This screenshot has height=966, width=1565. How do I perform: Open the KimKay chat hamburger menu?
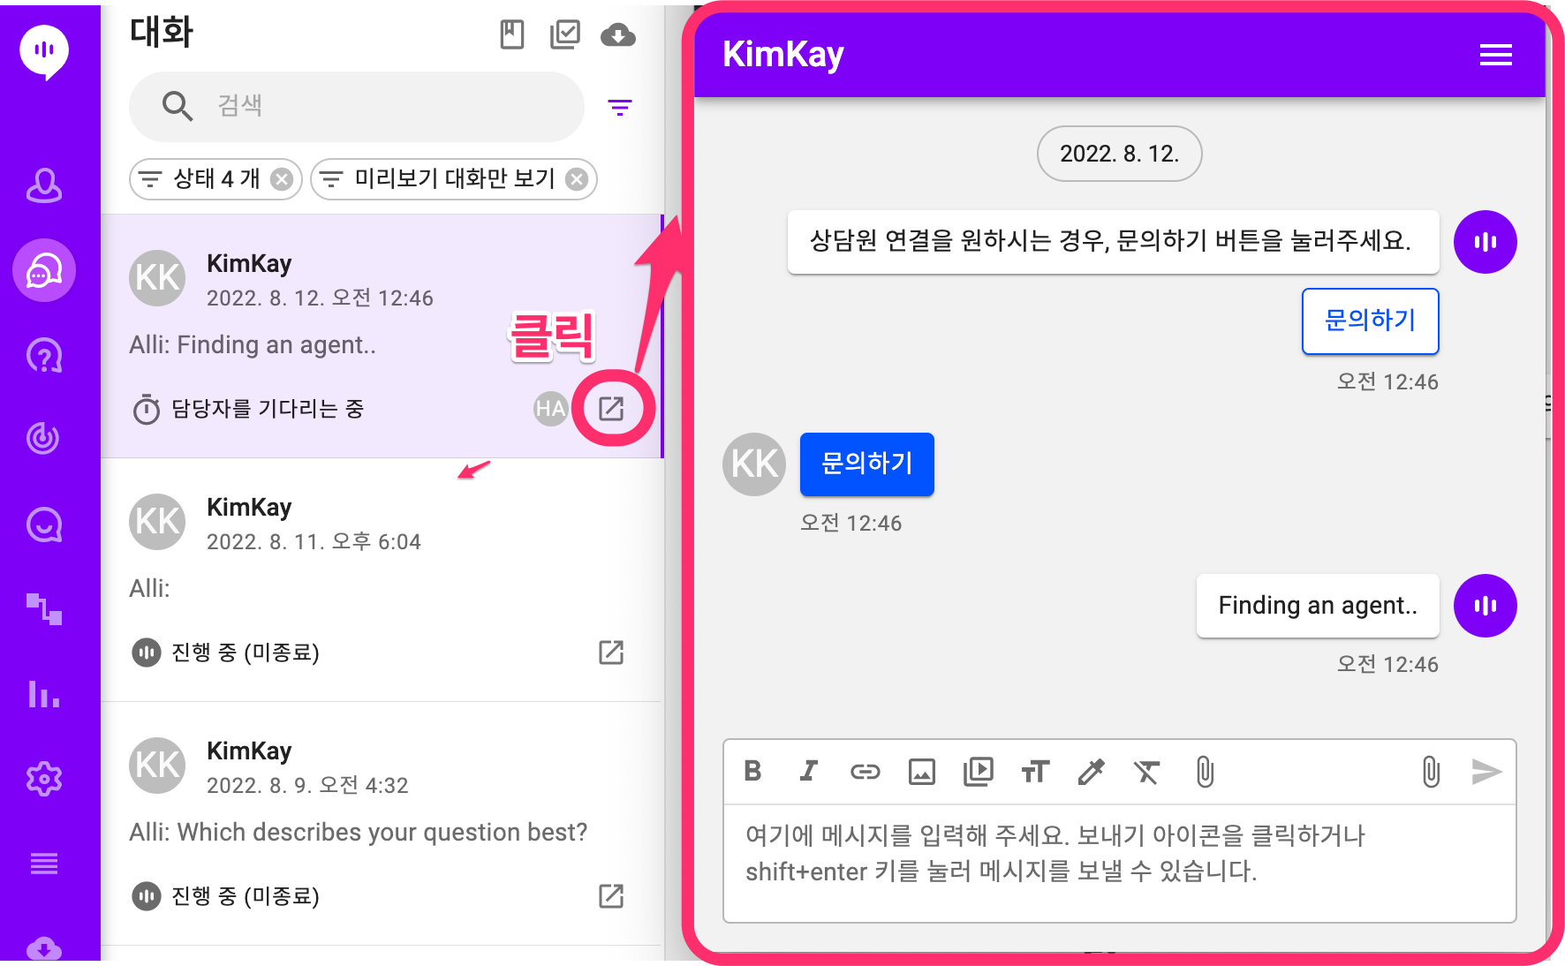click(1496, 54)
